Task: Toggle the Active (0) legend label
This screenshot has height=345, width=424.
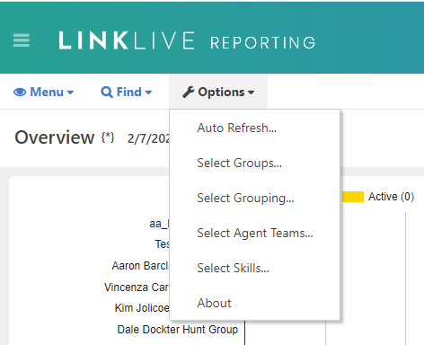Action: coord(391,197)
